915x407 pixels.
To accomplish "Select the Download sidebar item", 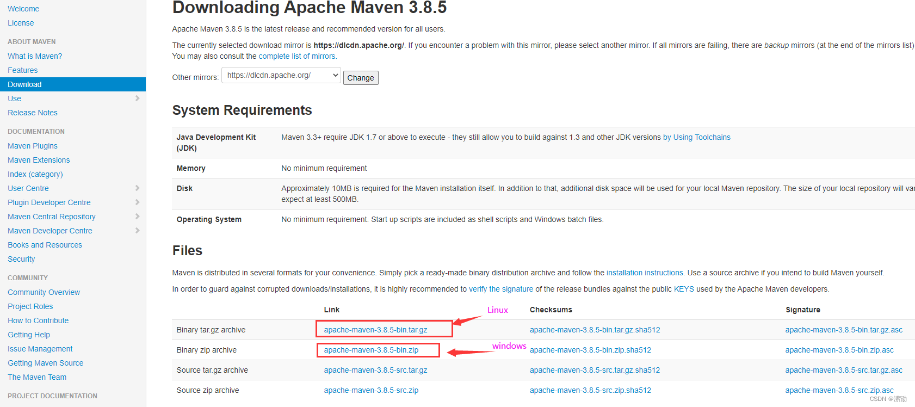I will click(x=73, y=84).
